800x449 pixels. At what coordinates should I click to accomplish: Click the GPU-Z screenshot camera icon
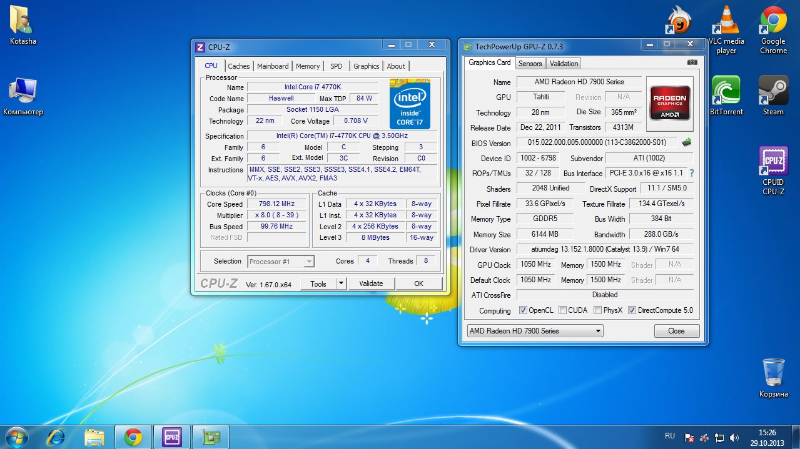[692, 62]
